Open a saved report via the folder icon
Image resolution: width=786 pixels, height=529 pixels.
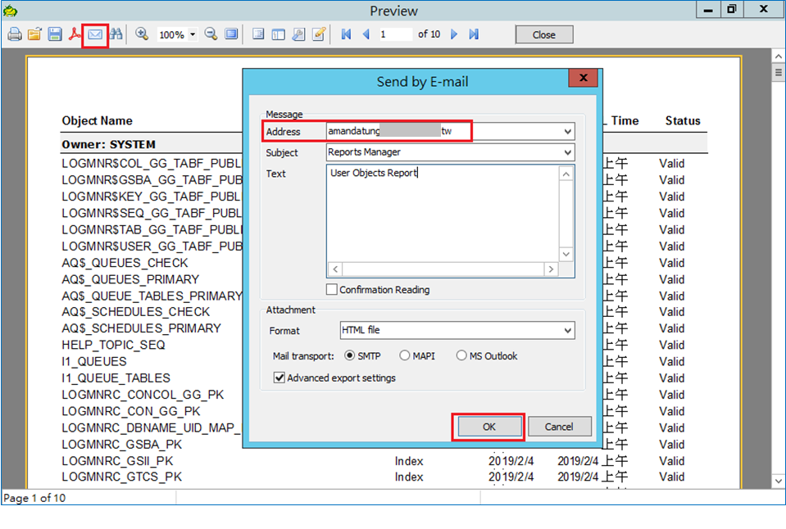34,34
